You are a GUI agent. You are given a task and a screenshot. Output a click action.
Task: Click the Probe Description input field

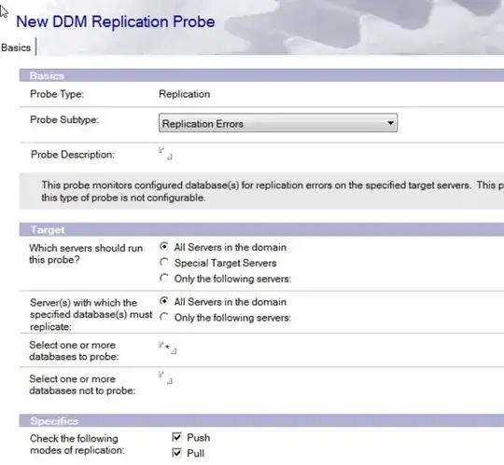(x=165, y=154)
